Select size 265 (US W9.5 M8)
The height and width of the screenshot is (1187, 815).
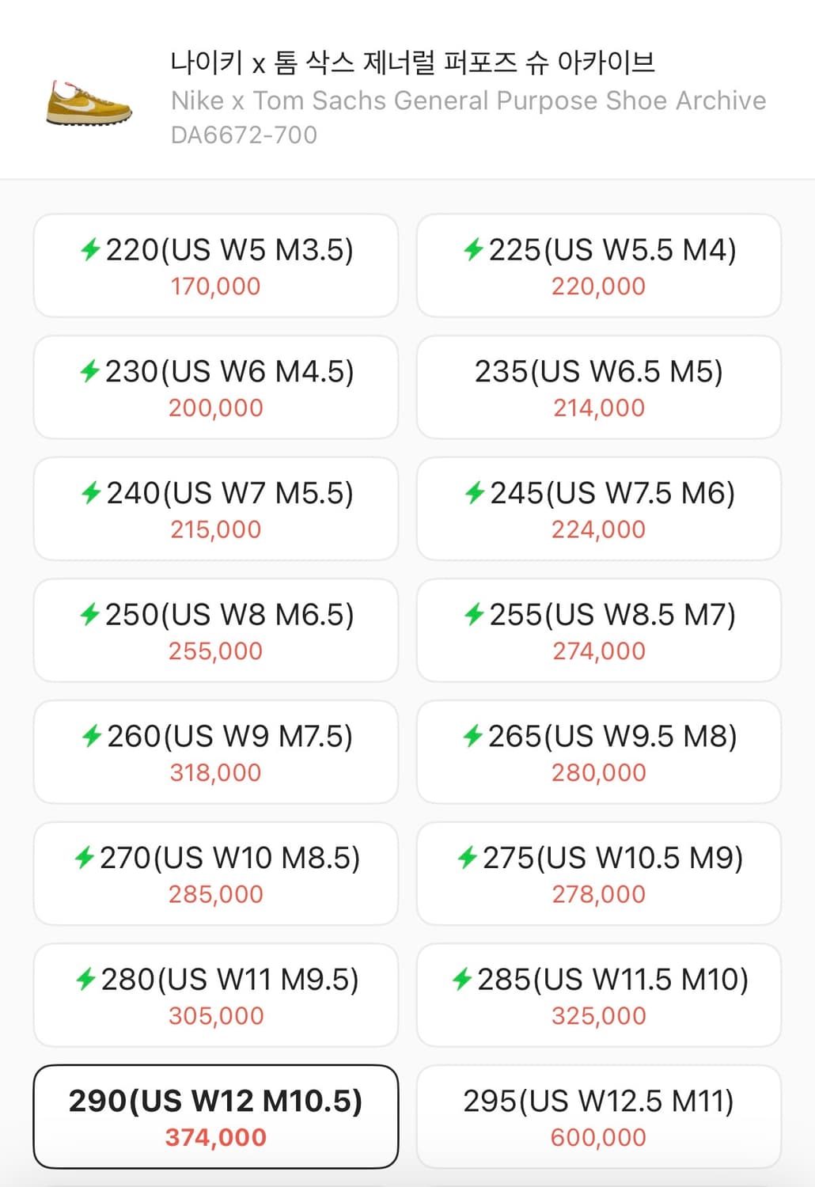point(598,752)
